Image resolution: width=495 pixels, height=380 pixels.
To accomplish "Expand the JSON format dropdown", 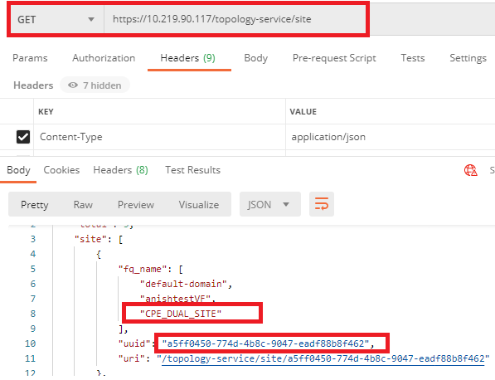I will (x=270, y=204).
